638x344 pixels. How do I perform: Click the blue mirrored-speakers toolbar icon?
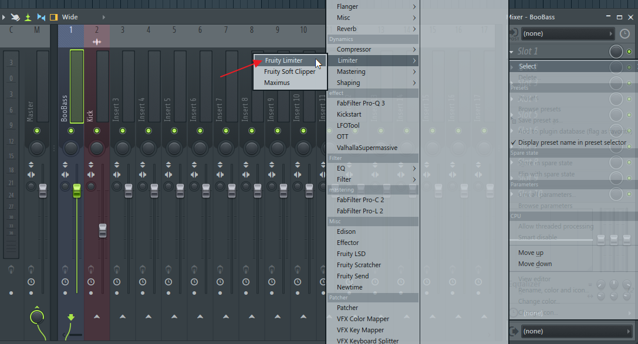click(x=41, y=17)
